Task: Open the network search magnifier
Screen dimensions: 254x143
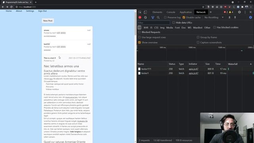Action: pos(158,17)
